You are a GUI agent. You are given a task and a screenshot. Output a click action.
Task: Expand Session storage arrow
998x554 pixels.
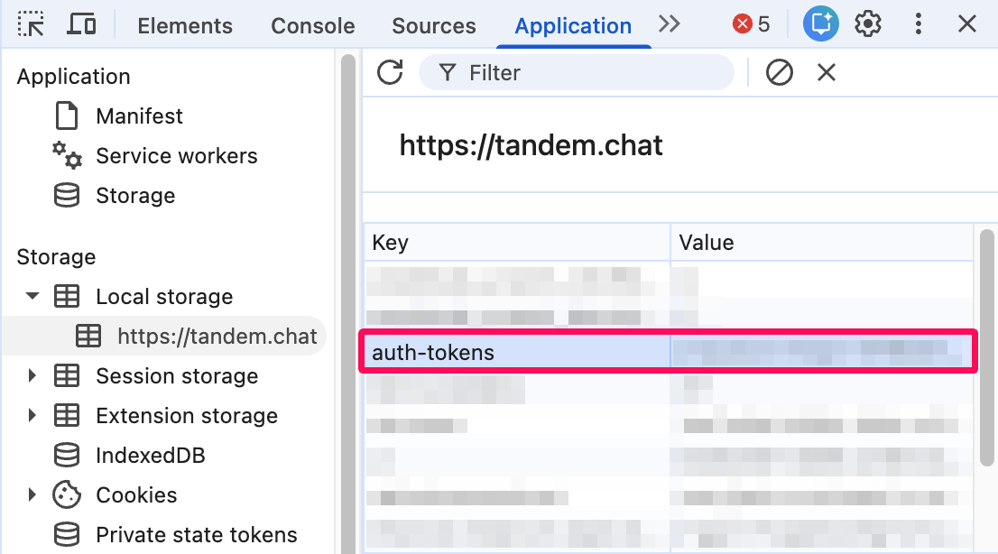pyautogui.click(x=32, y=375)
